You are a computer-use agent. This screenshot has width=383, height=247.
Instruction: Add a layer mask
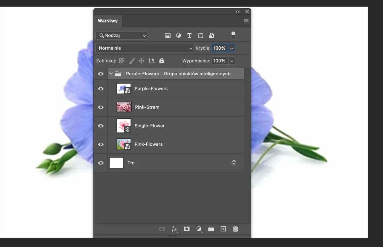point(187,229)
